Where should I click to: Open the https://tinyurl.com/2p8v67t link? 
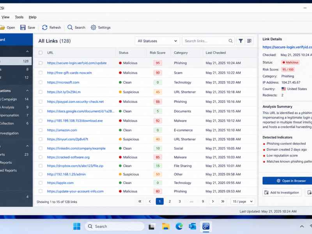67,139
